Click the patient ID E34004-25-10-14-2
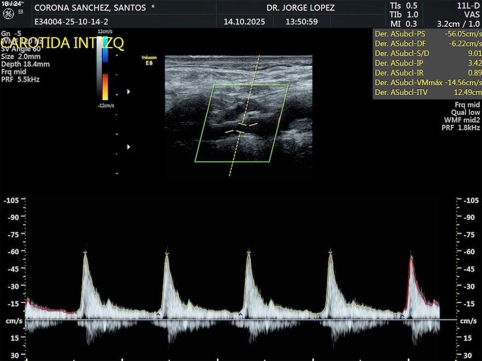The height and width of the screenshot is (361, 482). click(71, 22)
